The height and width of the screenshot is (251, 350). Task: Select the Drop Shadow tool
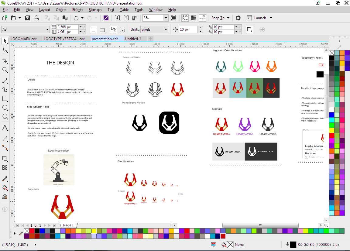click(5, 159)
